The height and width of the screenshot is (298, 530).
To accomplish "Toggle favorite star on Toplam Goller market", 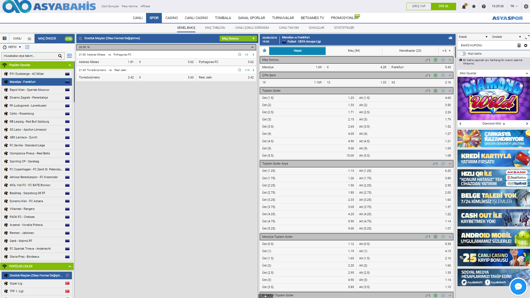I will (x=443, y=91).
